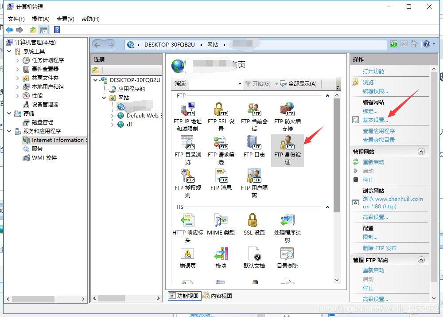Open the 帮助(H) menu
This screenshot has height=317, width=443.
[90, 19]
